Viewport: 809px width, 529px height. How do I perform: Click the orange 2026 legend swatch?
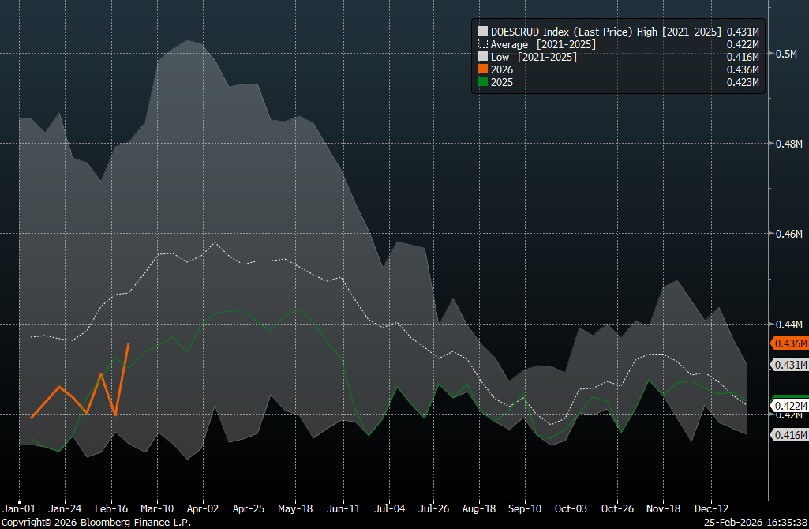(x=484, y=69)
